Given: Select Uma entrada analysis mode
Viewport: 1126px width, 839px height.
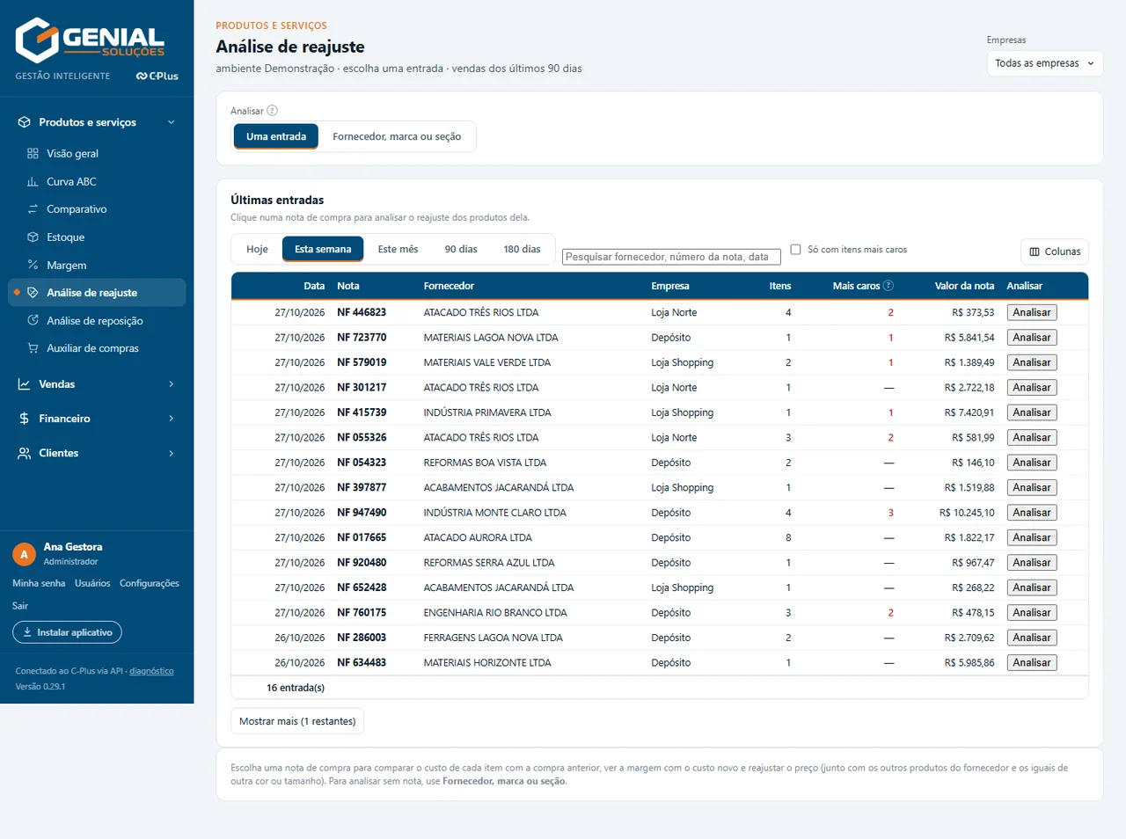Looking at the screenshot, I should click(x=276, y=136).
